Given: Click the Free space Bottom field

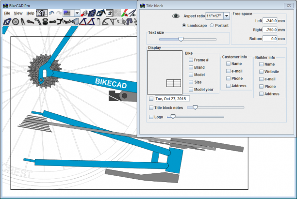Looking at the screenshot, I should pos(270,39).
